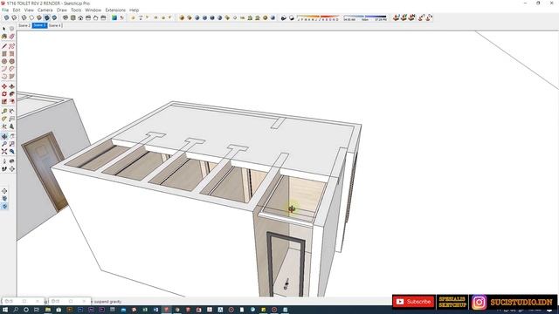Choose the Polygon tool

(11, 61)
